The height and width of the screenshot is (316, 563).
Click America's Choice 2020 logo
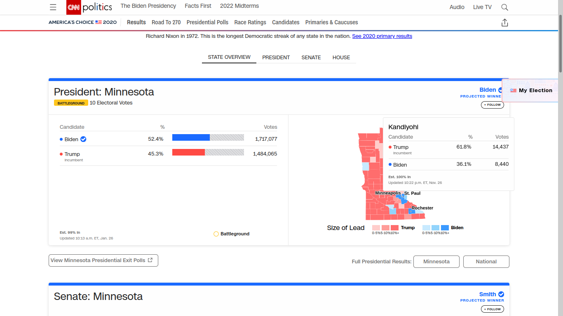82,22
